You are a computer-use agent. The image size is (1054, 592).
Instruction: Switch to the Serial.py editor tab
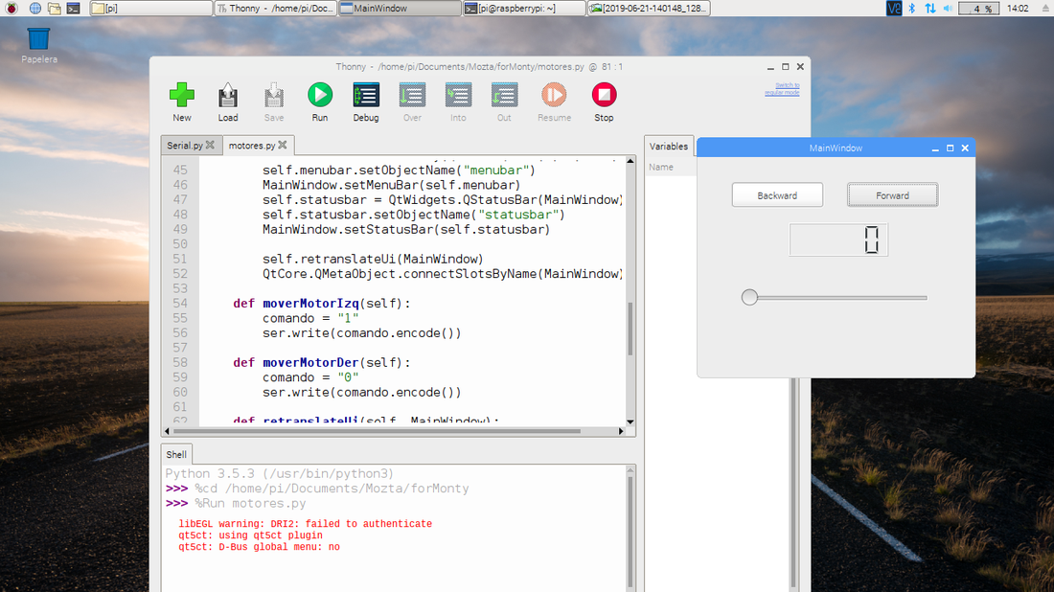point(185,146)
